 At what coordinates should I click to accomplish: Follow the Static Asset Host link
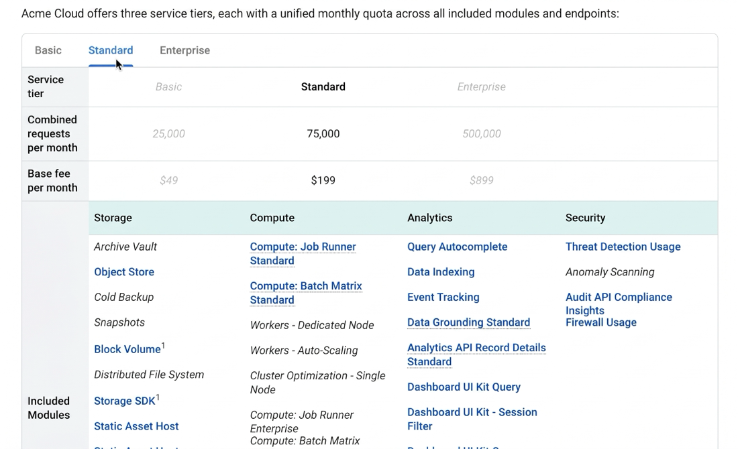click(x=136, y=426)
